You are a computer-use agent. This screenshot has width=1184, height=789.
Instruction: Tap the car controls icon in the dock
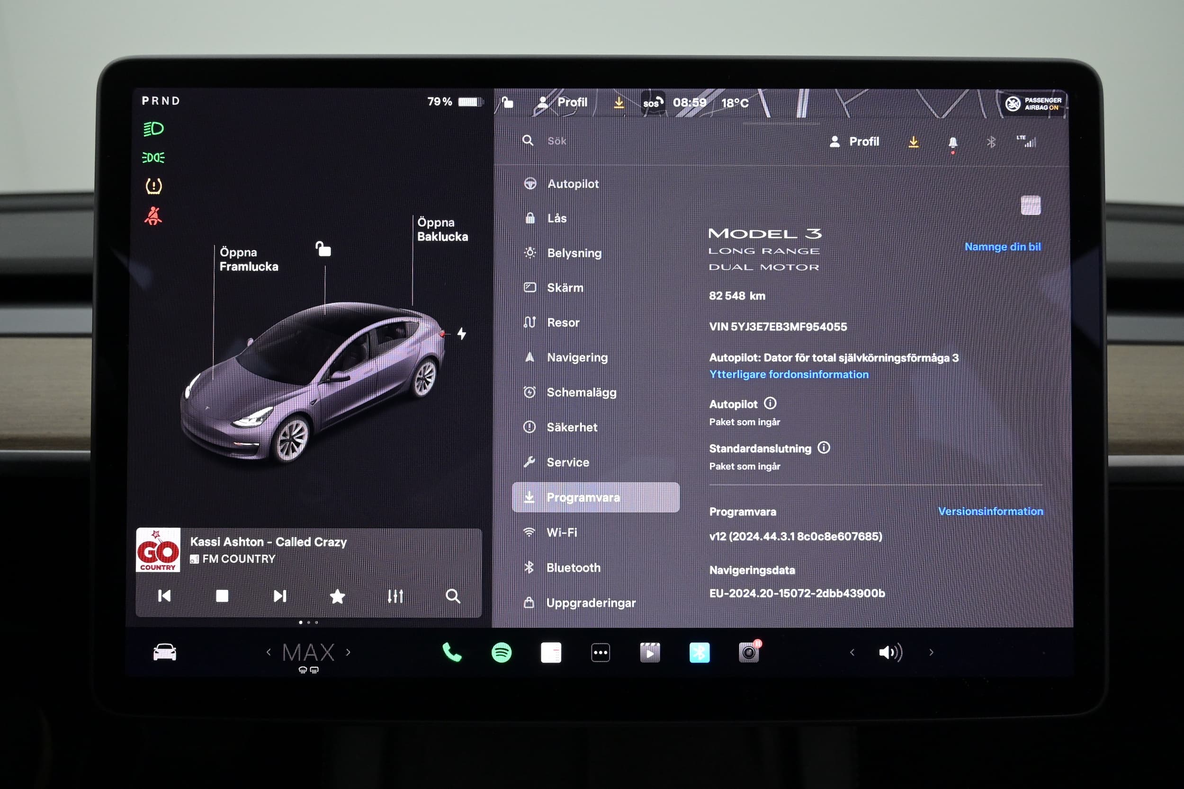point(165,652)
